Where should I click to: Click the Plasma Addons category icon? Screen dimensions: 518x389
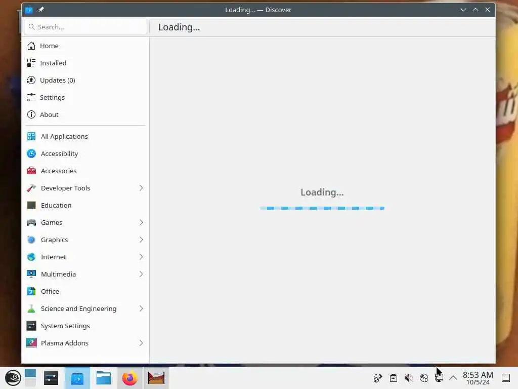pyautogui.click(x=31, y=343)
